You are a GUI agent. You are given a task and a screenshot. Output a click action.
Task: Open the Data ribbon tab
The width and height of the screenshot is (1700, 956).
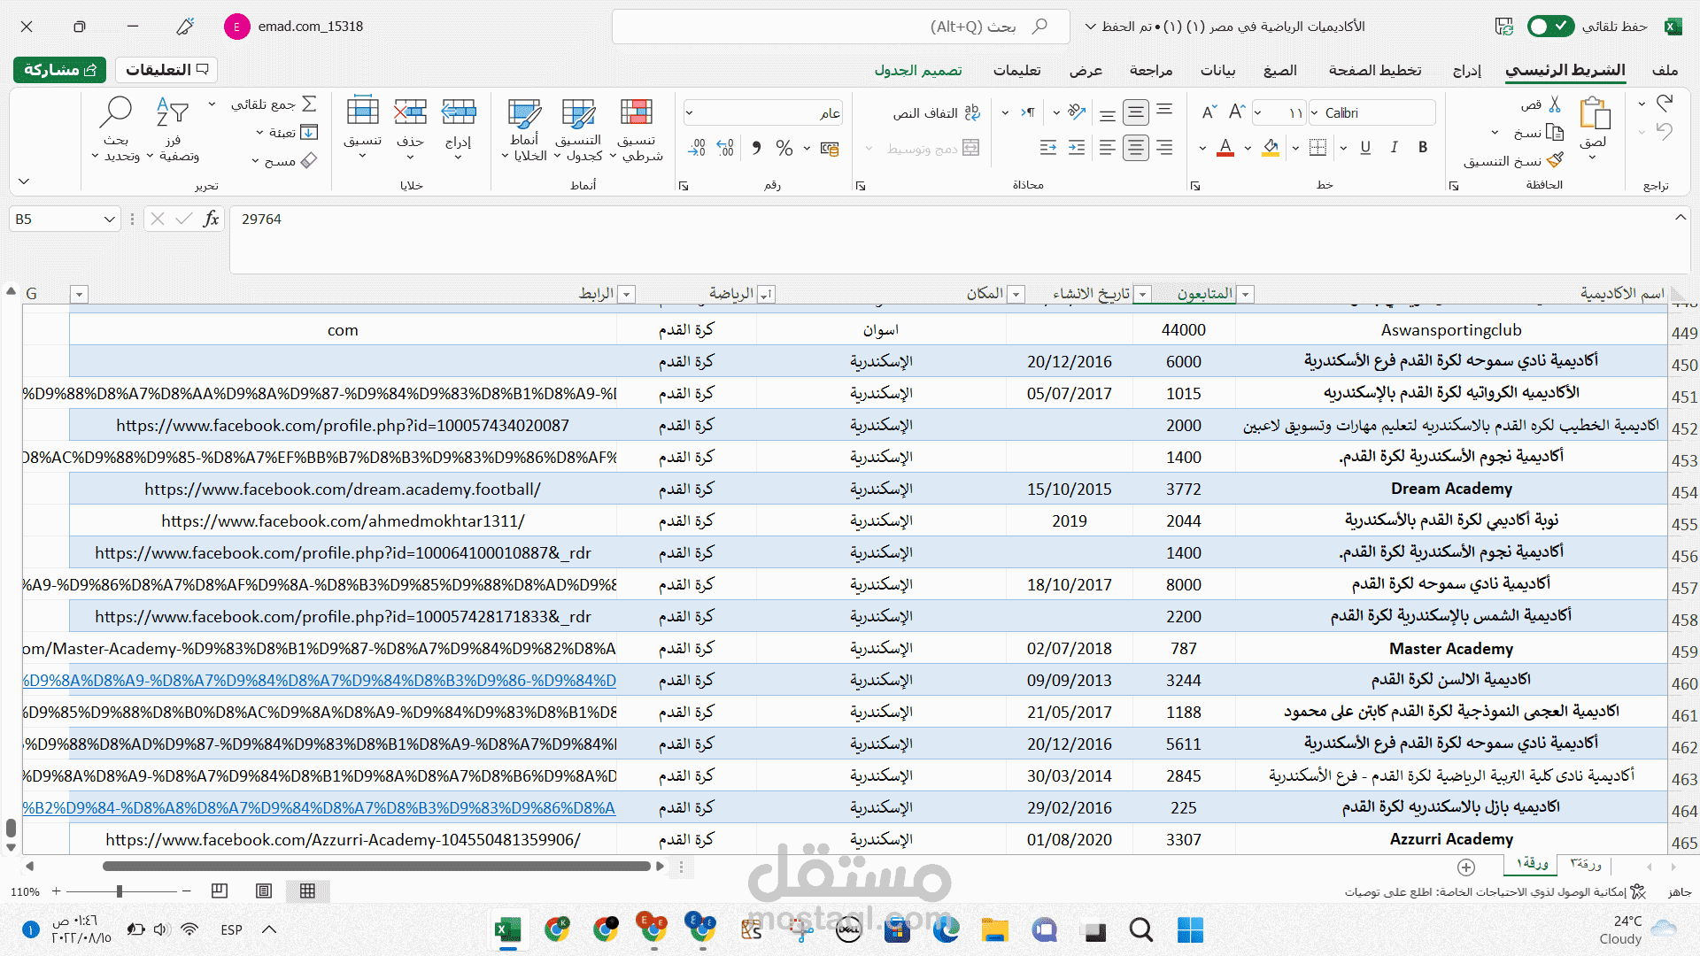click(x=1217, y=70)
